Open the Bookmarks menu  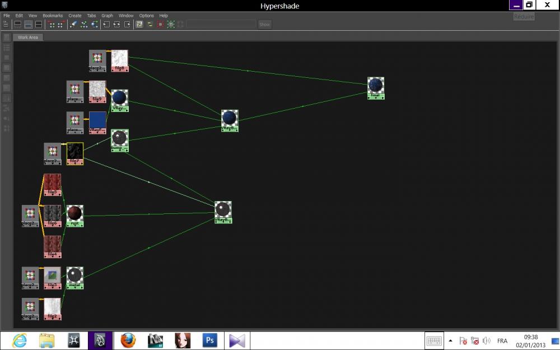[x=53, y=16]
